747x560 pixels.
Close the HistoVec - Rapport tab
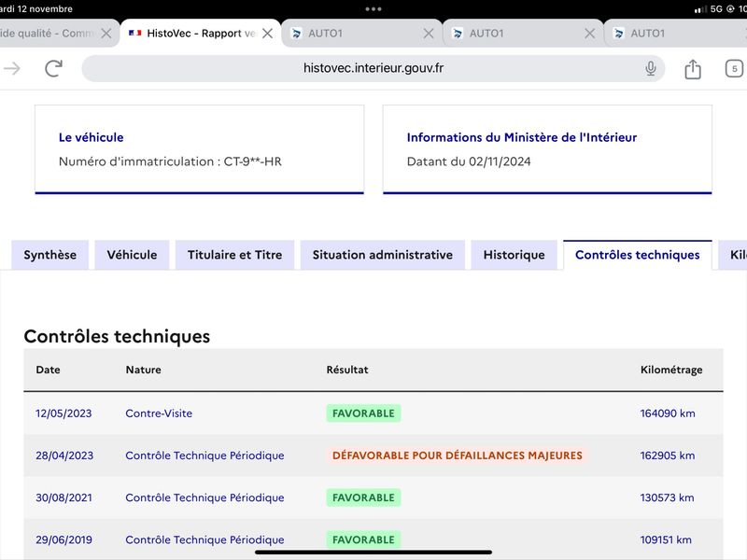(x=268, y=34)
